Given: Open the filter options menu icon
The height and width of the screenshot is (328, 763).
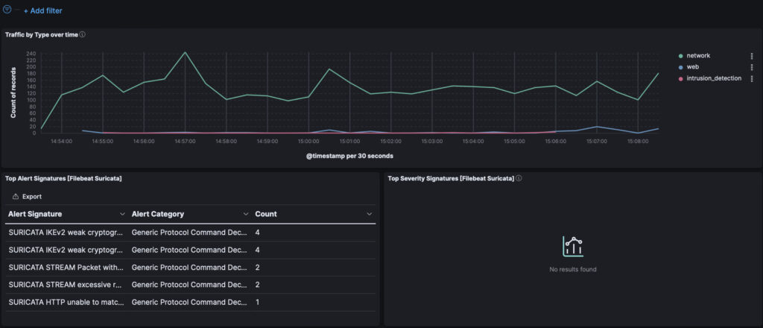Looking at the screenshot, I should 8,10.
